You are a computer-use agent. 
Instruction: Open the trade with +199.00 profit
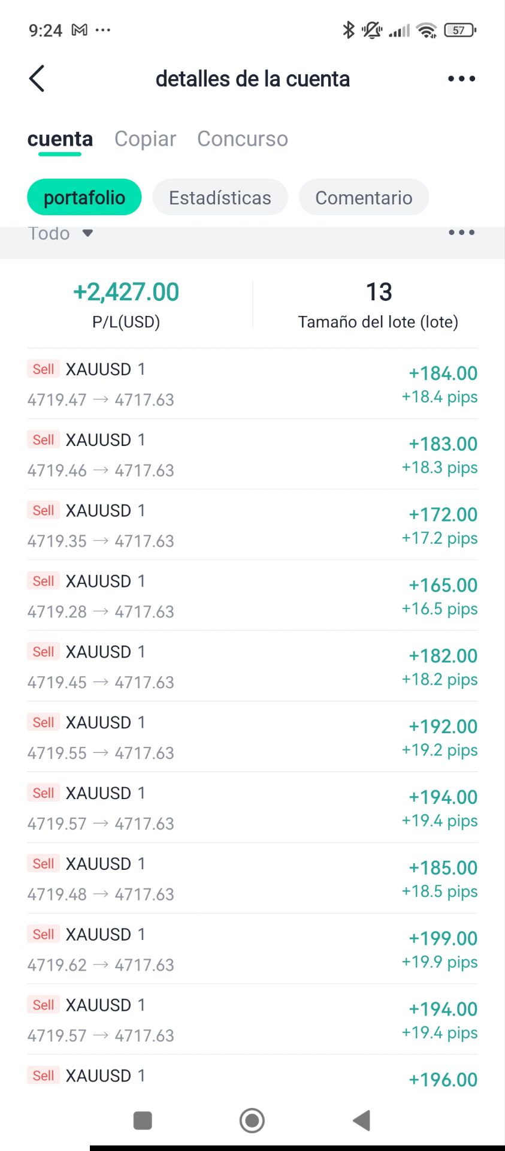252,949
